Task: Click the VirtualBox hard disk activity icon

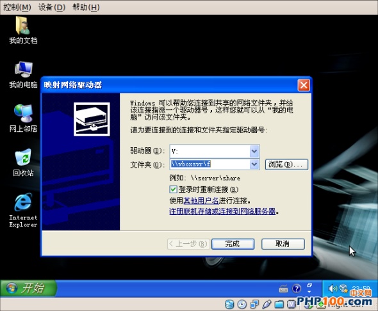Action: pyautogui.click(x=229, y=305)
